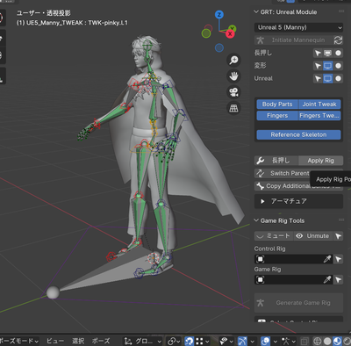Click the Game Rig eyedropper icon
The height and width of the screenshot is (346, 351).
click(x=327, y=279)
